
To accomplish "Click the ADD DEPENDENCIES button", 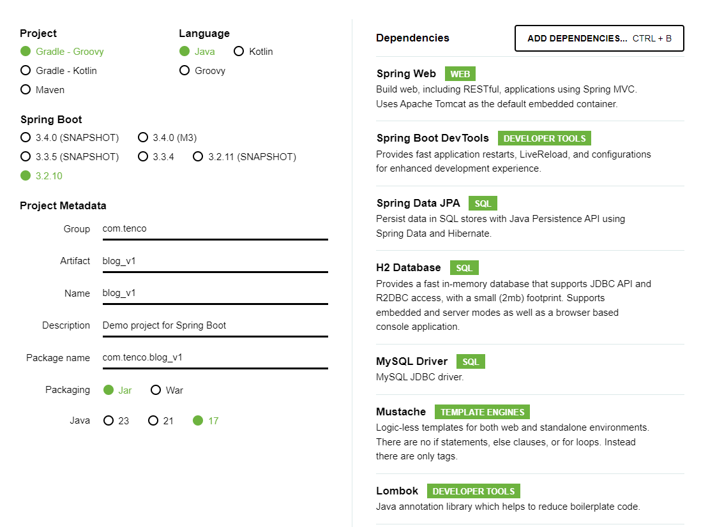I will 599,38.
